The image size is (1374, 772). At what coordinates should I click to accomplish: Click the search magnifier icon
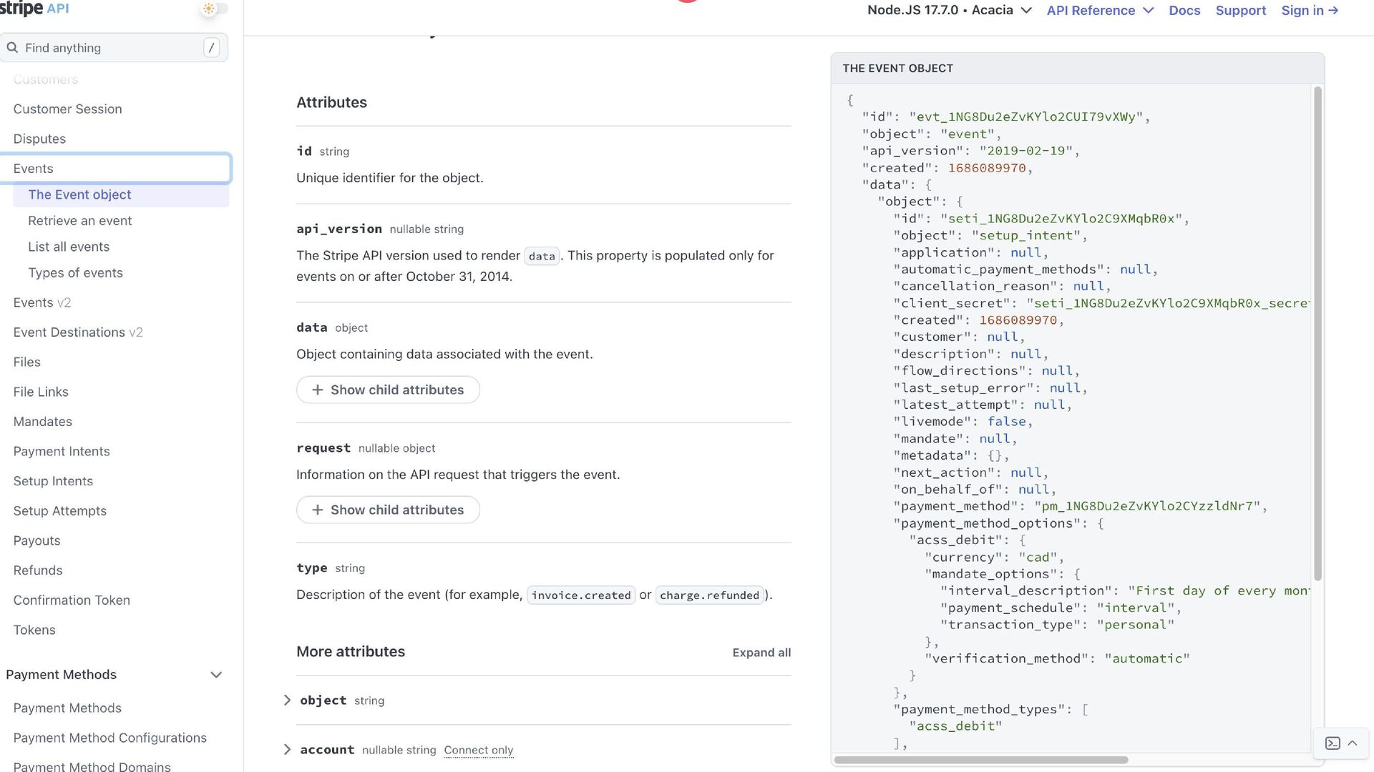(12, 48)
